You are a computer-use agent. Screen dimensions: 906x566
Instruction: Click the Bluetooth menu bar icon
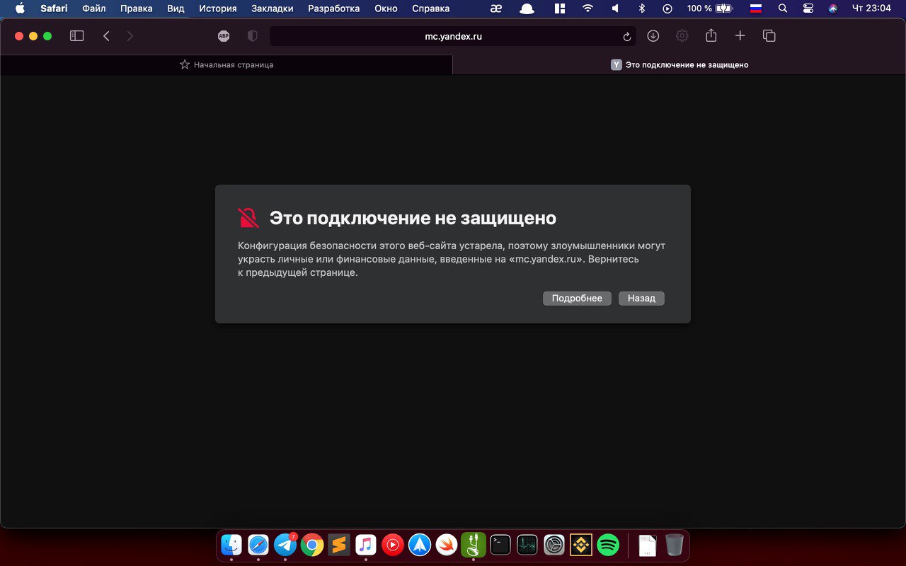(642, 8)
